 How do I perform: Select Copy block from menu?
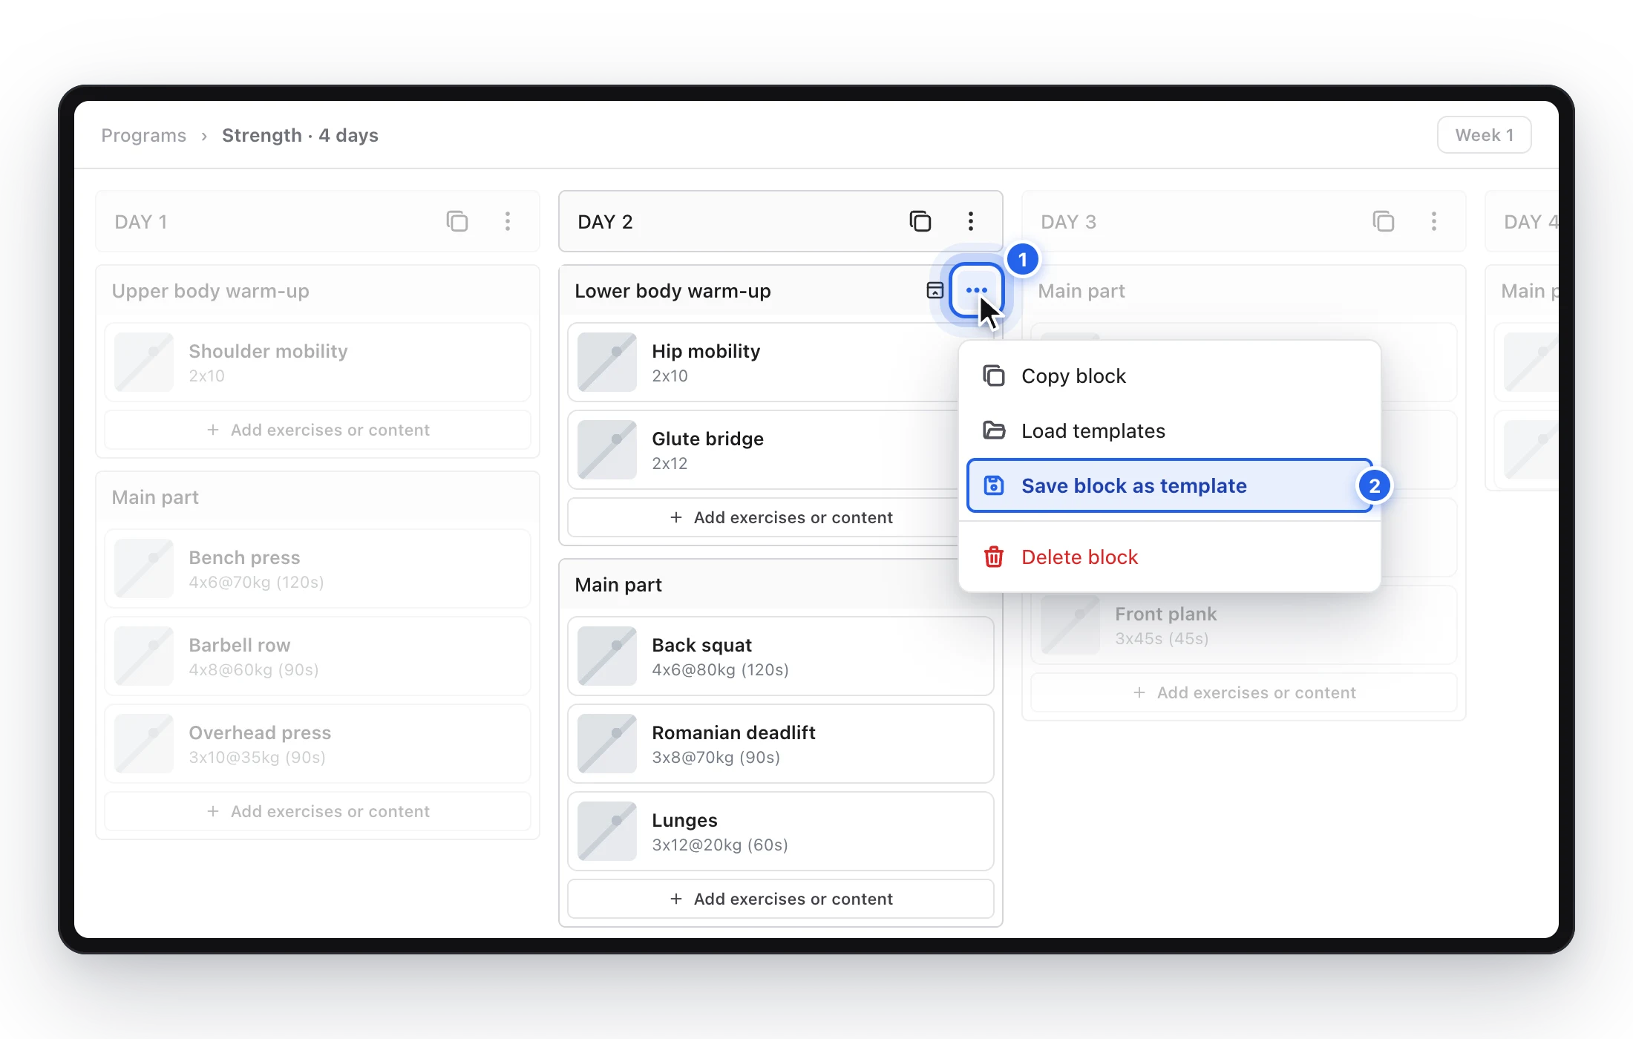pos(1169,376)
